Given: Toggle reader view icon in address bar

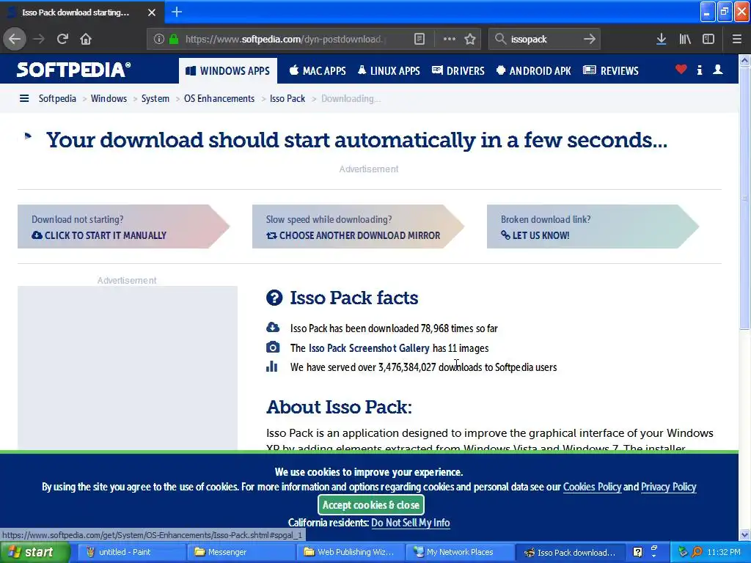Looking at the screenshot, I should pos(419,40).
